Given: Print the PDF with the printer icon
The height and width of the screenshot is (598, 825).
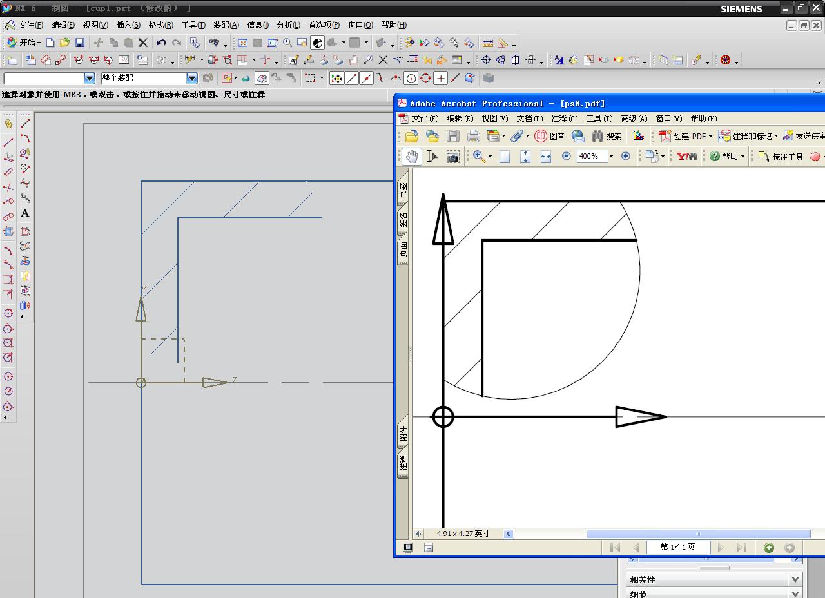Looking at the screenshot, I should (x=474, y=136).
